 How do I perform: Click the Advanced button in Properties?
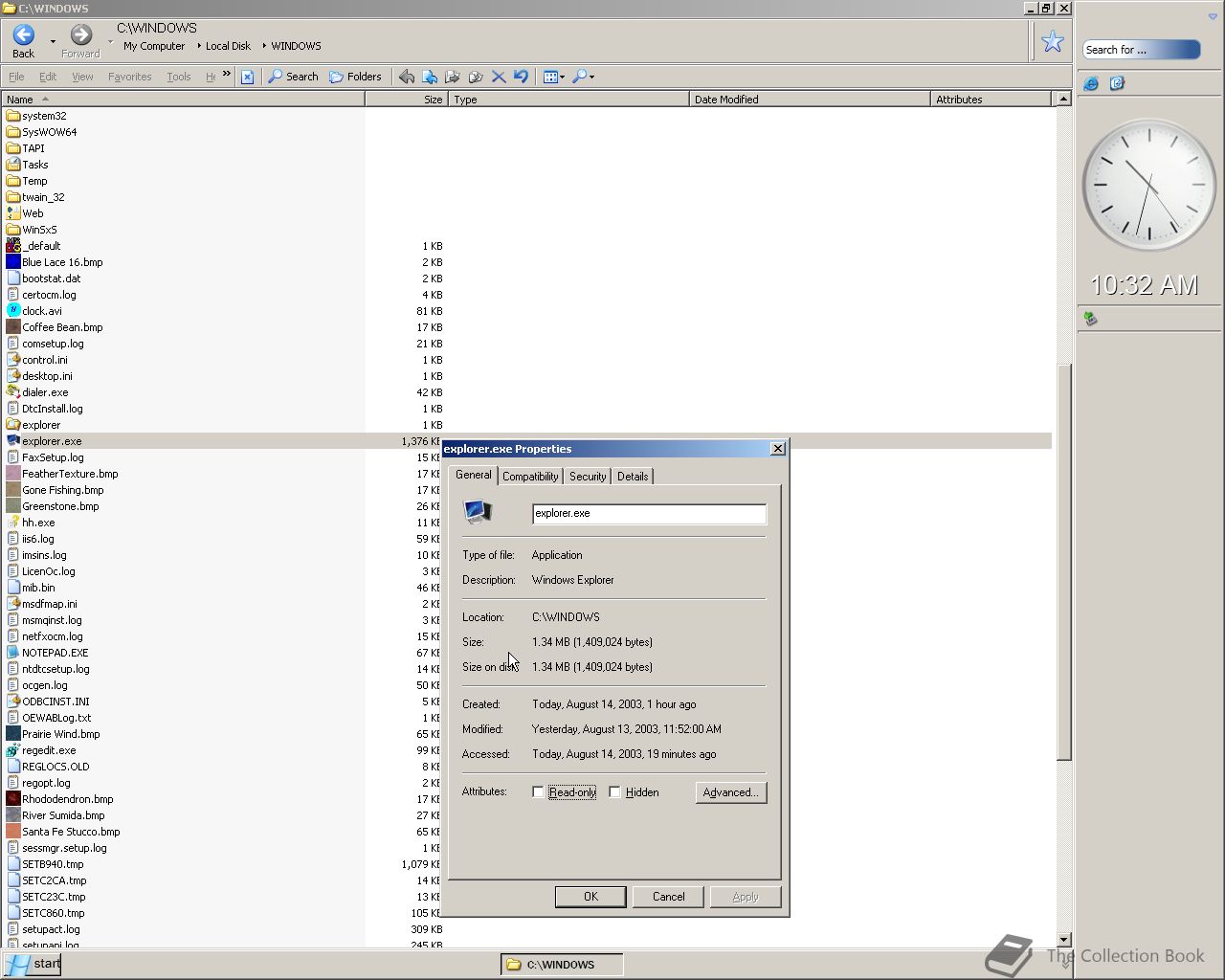[x=730, y=792]
